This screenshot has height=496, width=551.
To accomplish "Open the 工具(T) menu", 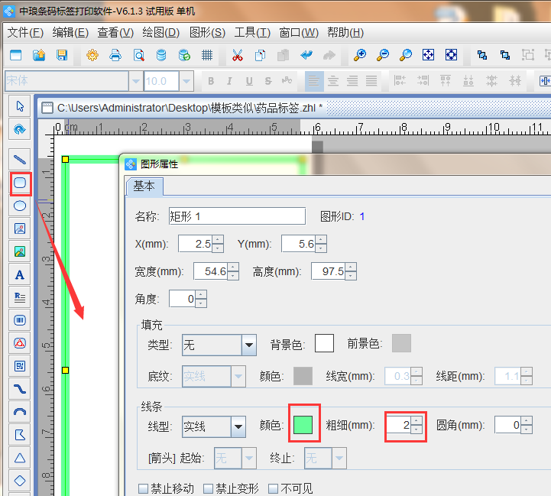I will click(x=252, y=32).
